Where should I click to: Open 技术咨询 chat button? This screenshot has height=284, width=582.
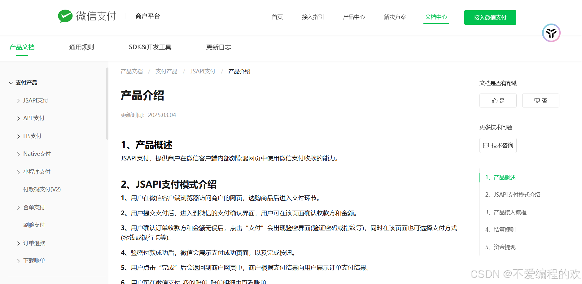click(498, 145)
